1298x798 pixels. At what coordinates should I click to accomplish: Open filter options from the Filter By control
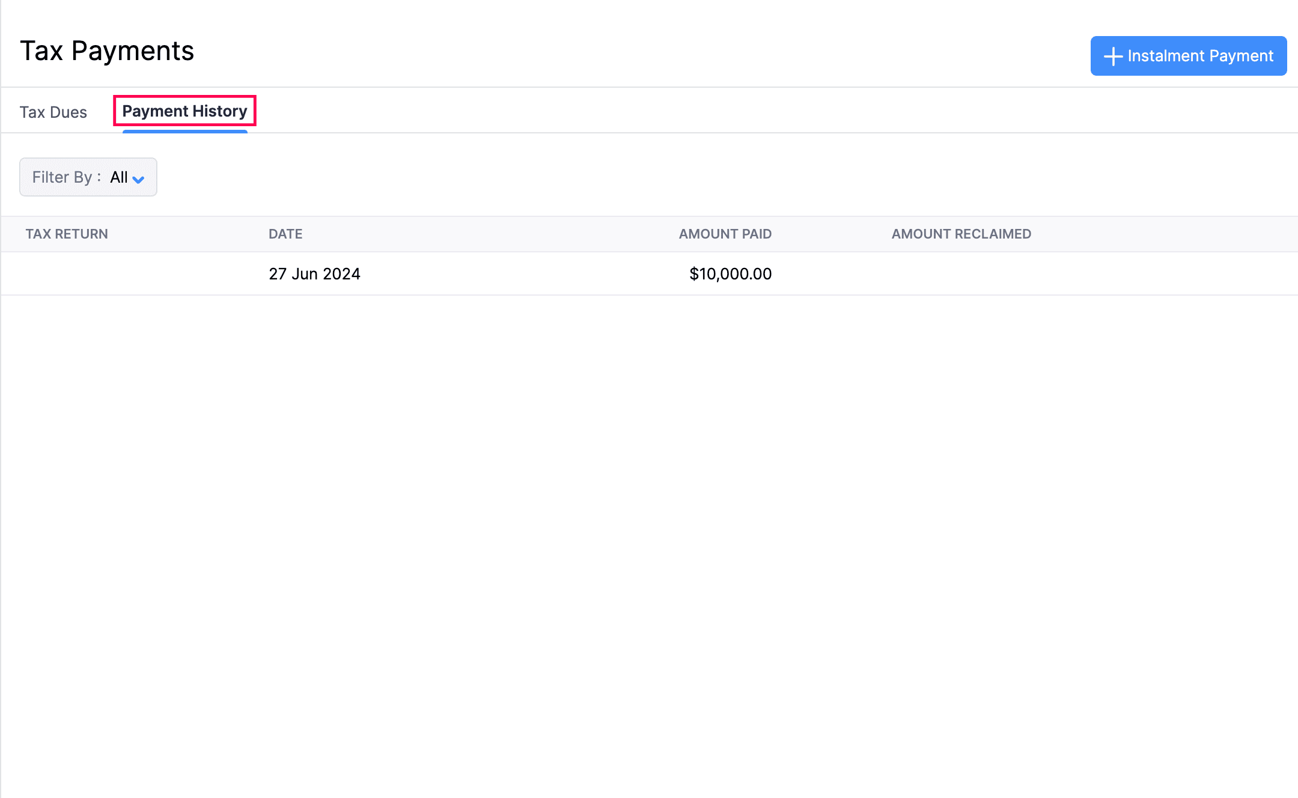click(x=88, y=177)
